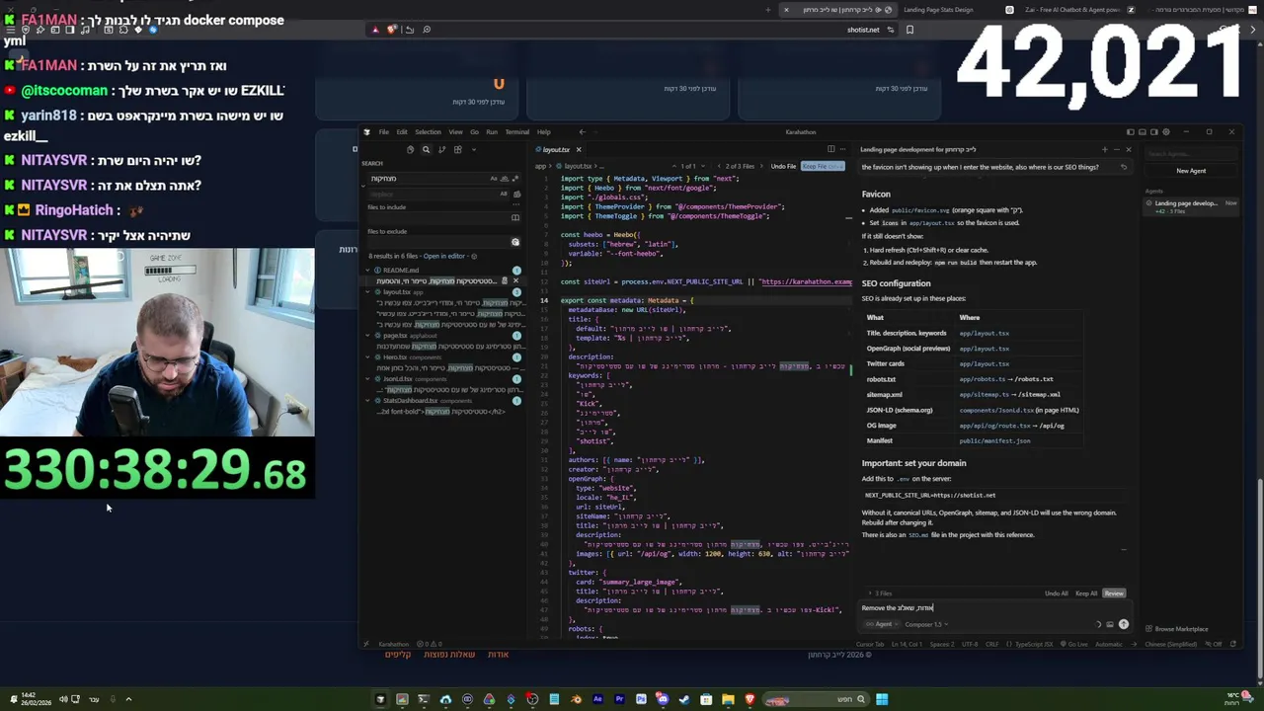
Task: Open the Composer 1.5 model dropdown
Action: [926, 624]
